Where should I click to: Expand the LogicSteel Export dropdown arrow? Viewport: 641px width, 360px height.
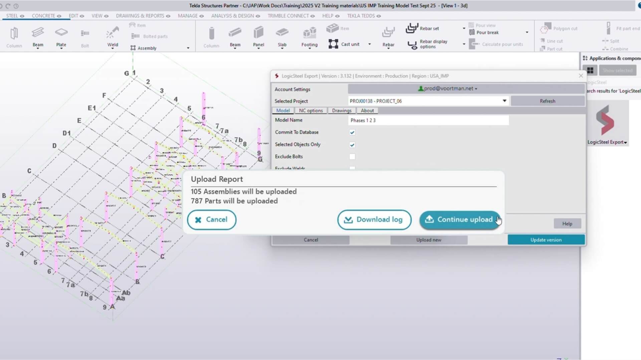tap(625, 143)
